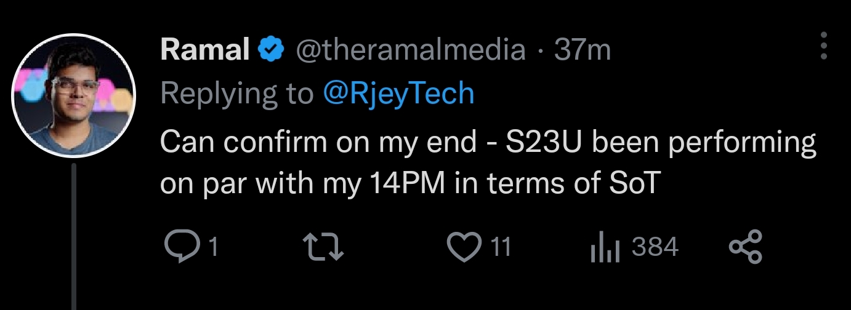
Task: Click the word "S23U" in the tweet
Action: (x=541, y=143)
